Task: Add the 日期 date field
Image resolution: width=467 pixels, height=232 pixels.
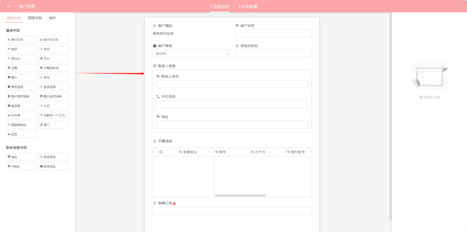Action: point(21,68)
